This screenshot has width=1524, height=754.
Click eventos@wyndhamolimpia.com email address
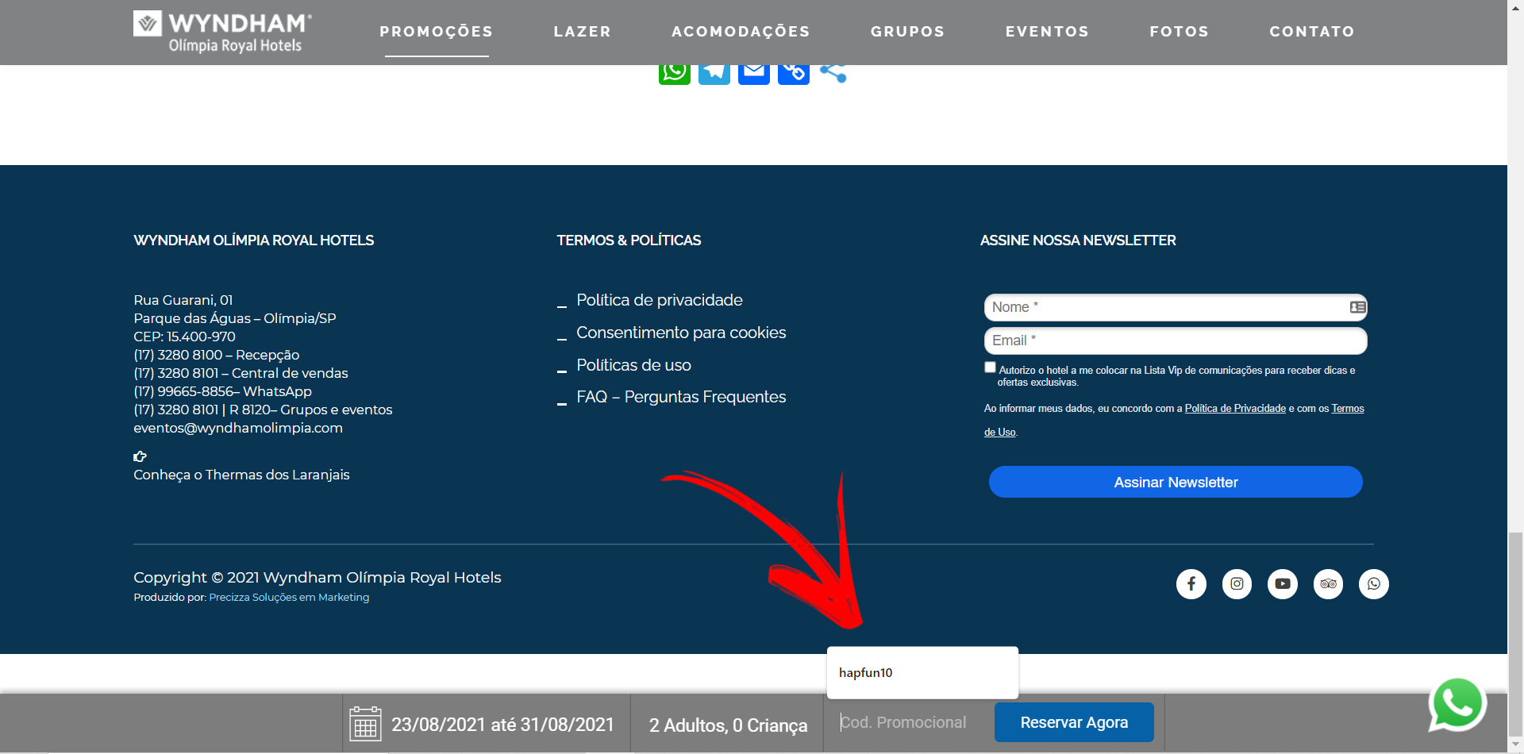238,428
